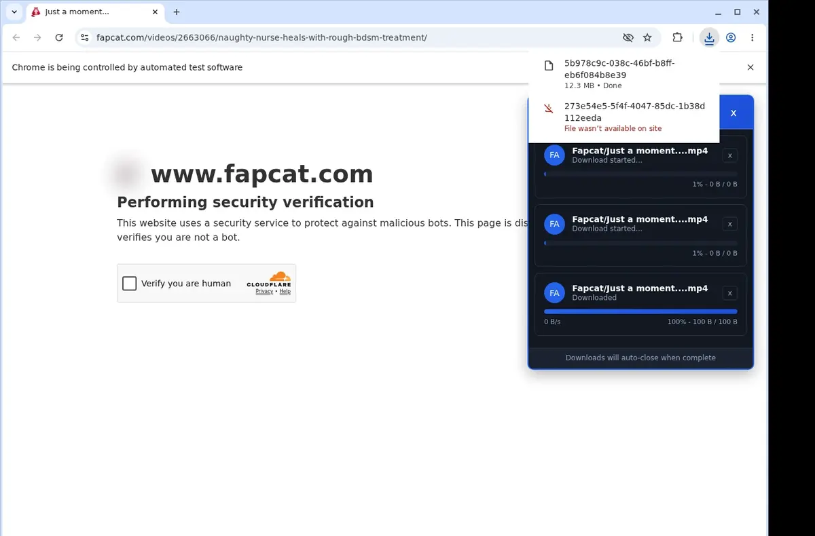Viewport: 815px width, 536px height.
Task: Bookmark this page with the star icon
Action: [647, 38]
